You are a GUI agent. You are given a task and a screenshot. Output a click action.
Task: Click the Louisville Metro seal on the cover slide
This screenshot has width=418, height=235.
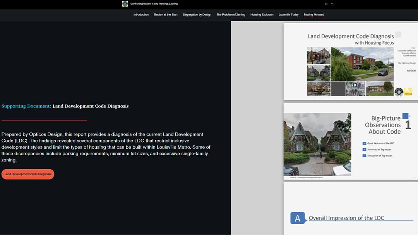click(x=399, y=91)
